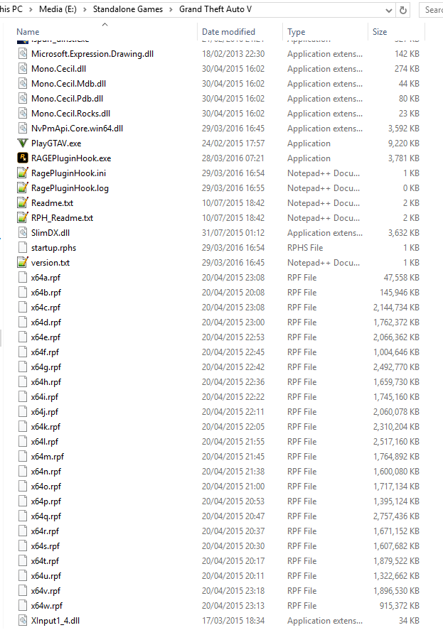
Task: Click the x64c.rpf file icon
Action: [x=23, y=308]
